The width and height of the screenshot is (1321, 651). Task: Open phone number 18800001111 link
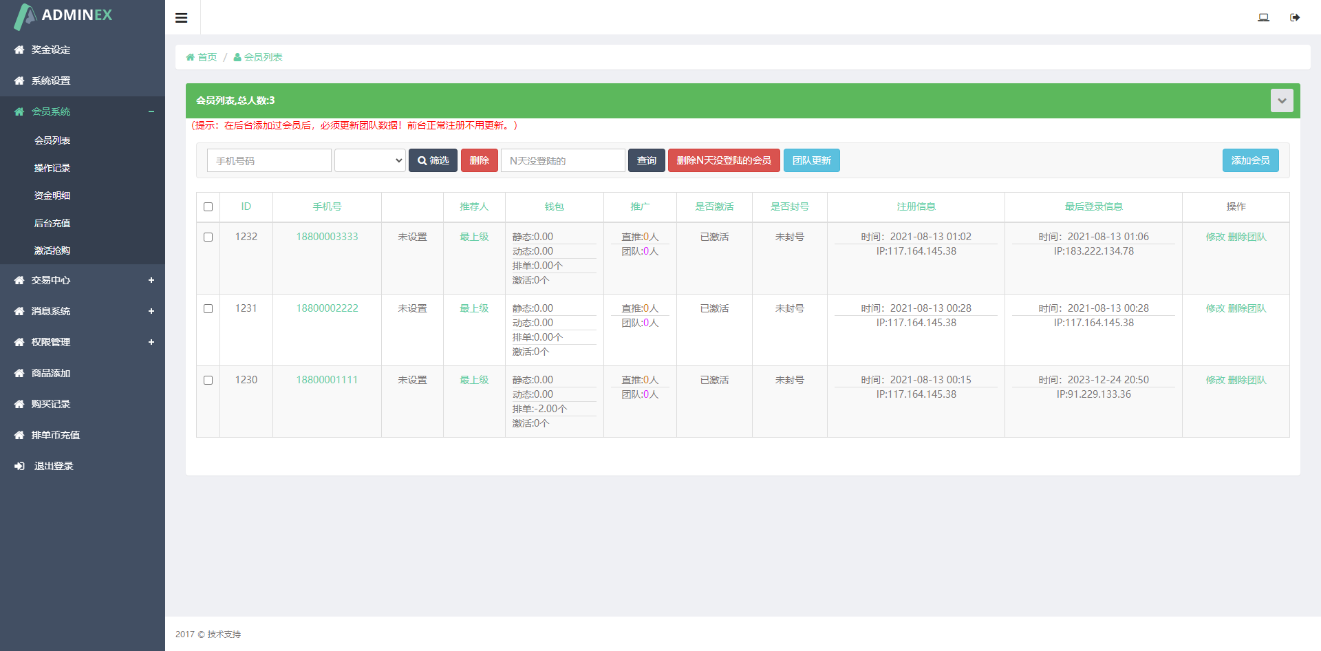pos(327,380)
